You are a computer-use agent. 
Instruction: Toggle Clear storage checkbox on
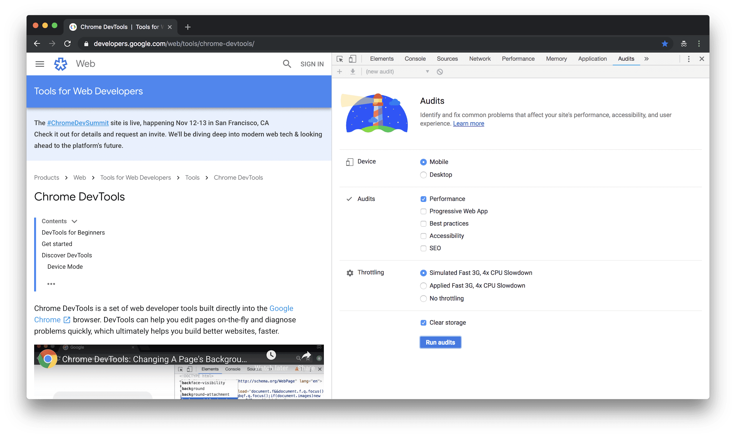click(423, 322)
